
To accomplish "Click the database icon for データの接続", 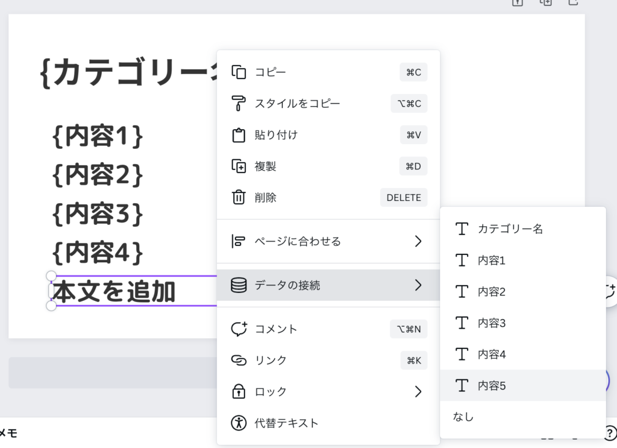I will click(239, 285).
